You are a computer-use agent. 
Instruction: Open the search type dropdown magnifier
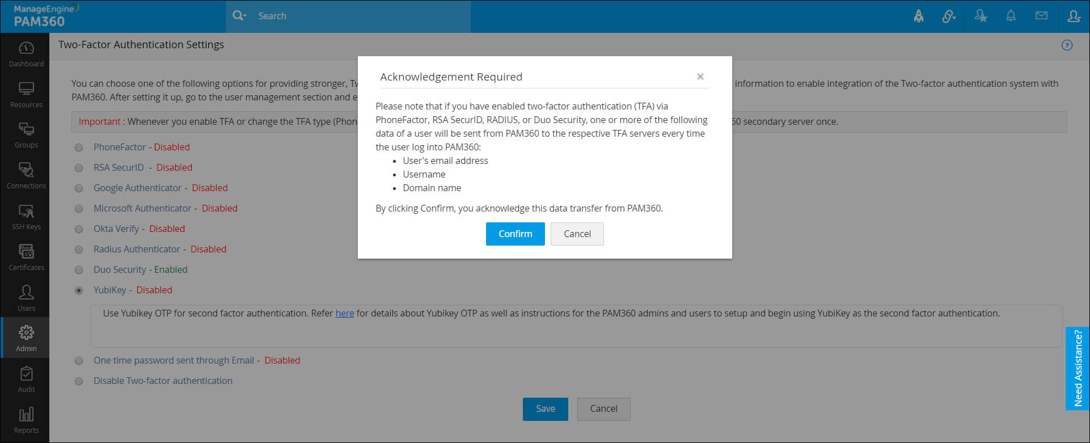click(239, 16)
